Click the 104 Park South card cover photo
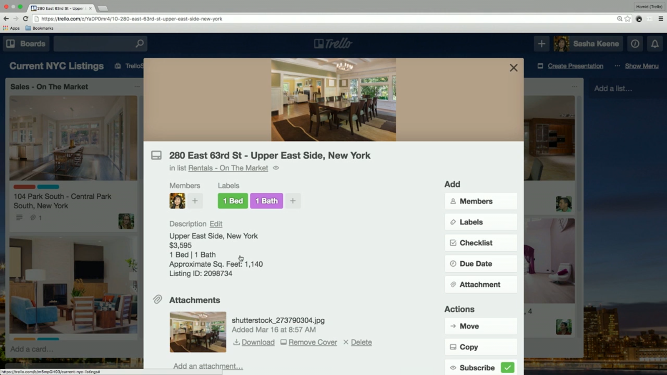 click(73, 138)
